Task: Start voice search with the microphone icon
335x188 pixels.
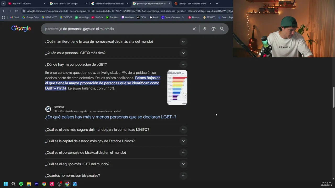Action: (205, 29)
